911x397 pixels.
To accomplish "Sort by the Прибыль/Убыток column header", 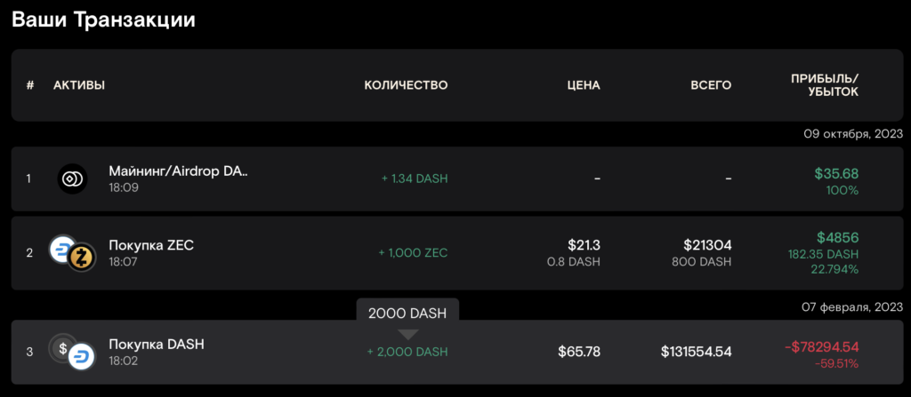I will [x=825, y=85].
